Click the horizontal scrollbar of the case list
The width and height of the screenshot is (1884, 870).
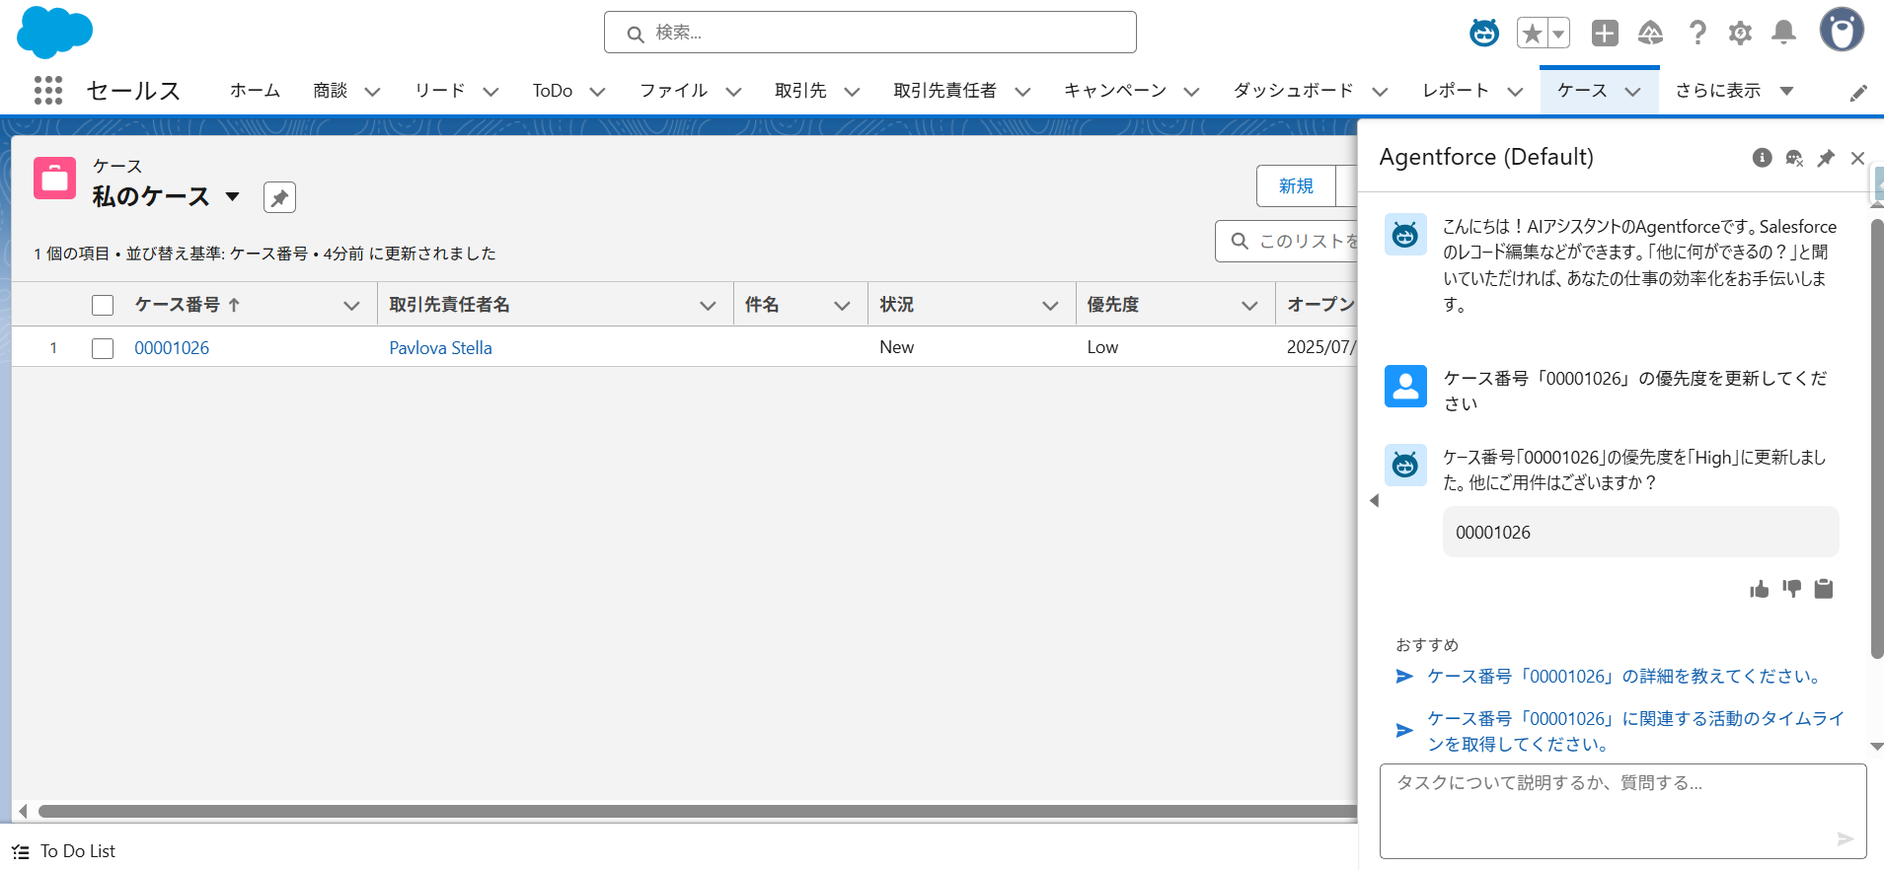coord(696,811)
